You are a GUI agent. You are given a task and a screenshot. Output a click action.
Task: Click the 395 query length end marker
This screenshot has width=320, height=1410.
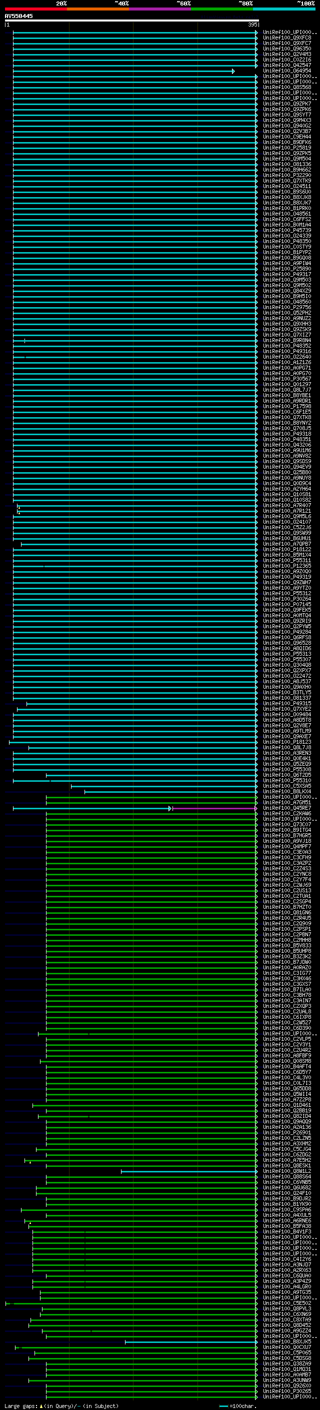coord(252,25)
